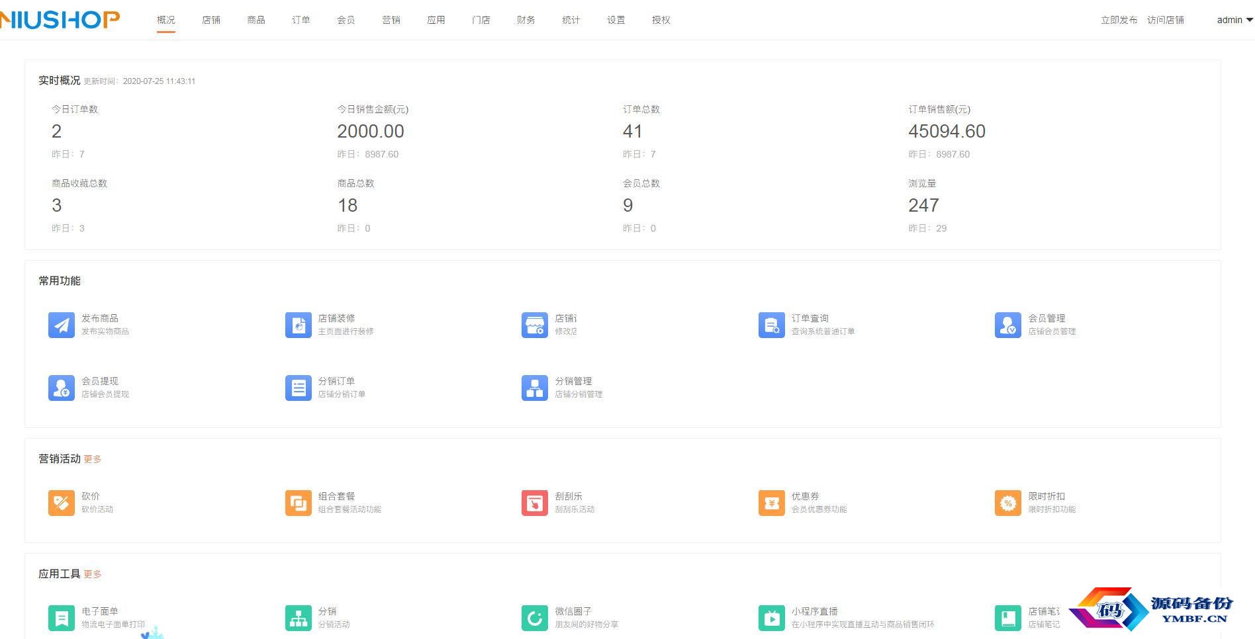Open the 订单 menu

[x=301, y=20]
